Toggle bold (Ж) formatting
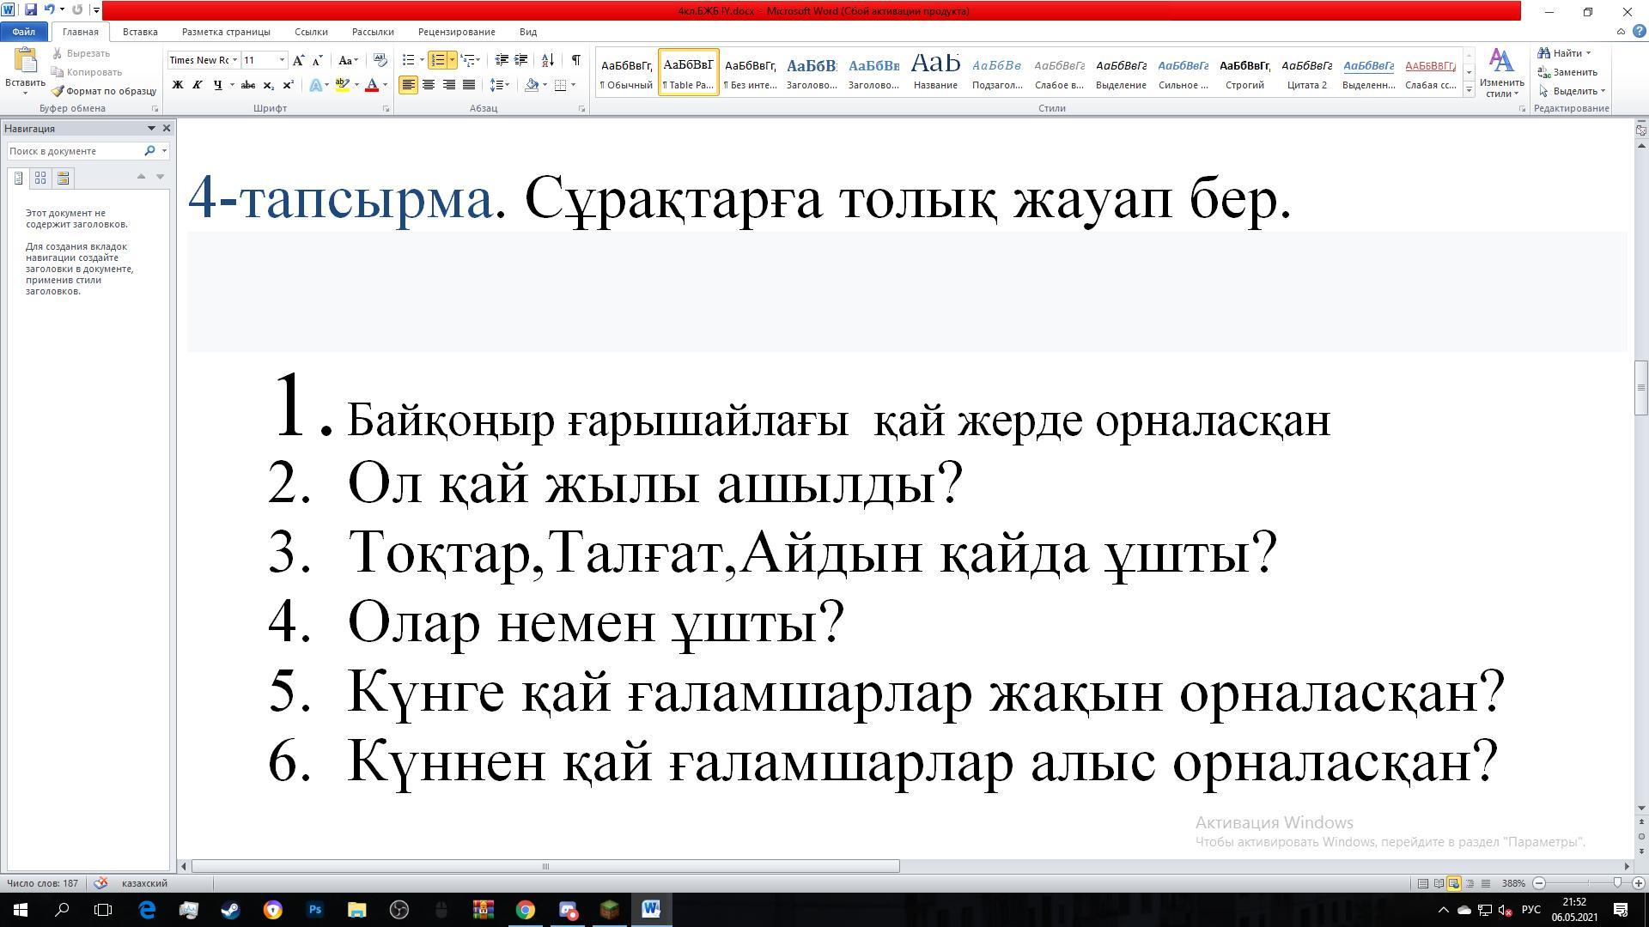This screenshot has width=1649, height=927. [178, 85]
